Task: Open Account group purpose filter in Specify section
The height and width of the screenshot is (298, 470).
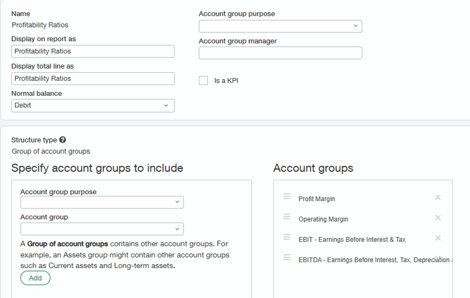Action: point(102,202)
